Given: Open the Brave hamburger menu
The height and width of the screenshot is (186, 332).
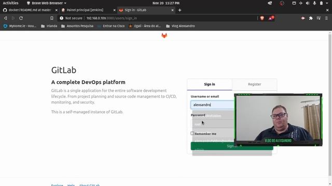Looking at the screenshot, I should point(326,19).
